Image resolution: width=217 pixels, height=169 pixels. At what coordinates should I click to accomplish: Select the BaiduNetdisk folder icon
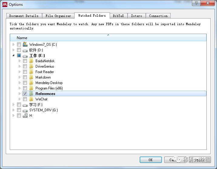[x=31, y=61]
